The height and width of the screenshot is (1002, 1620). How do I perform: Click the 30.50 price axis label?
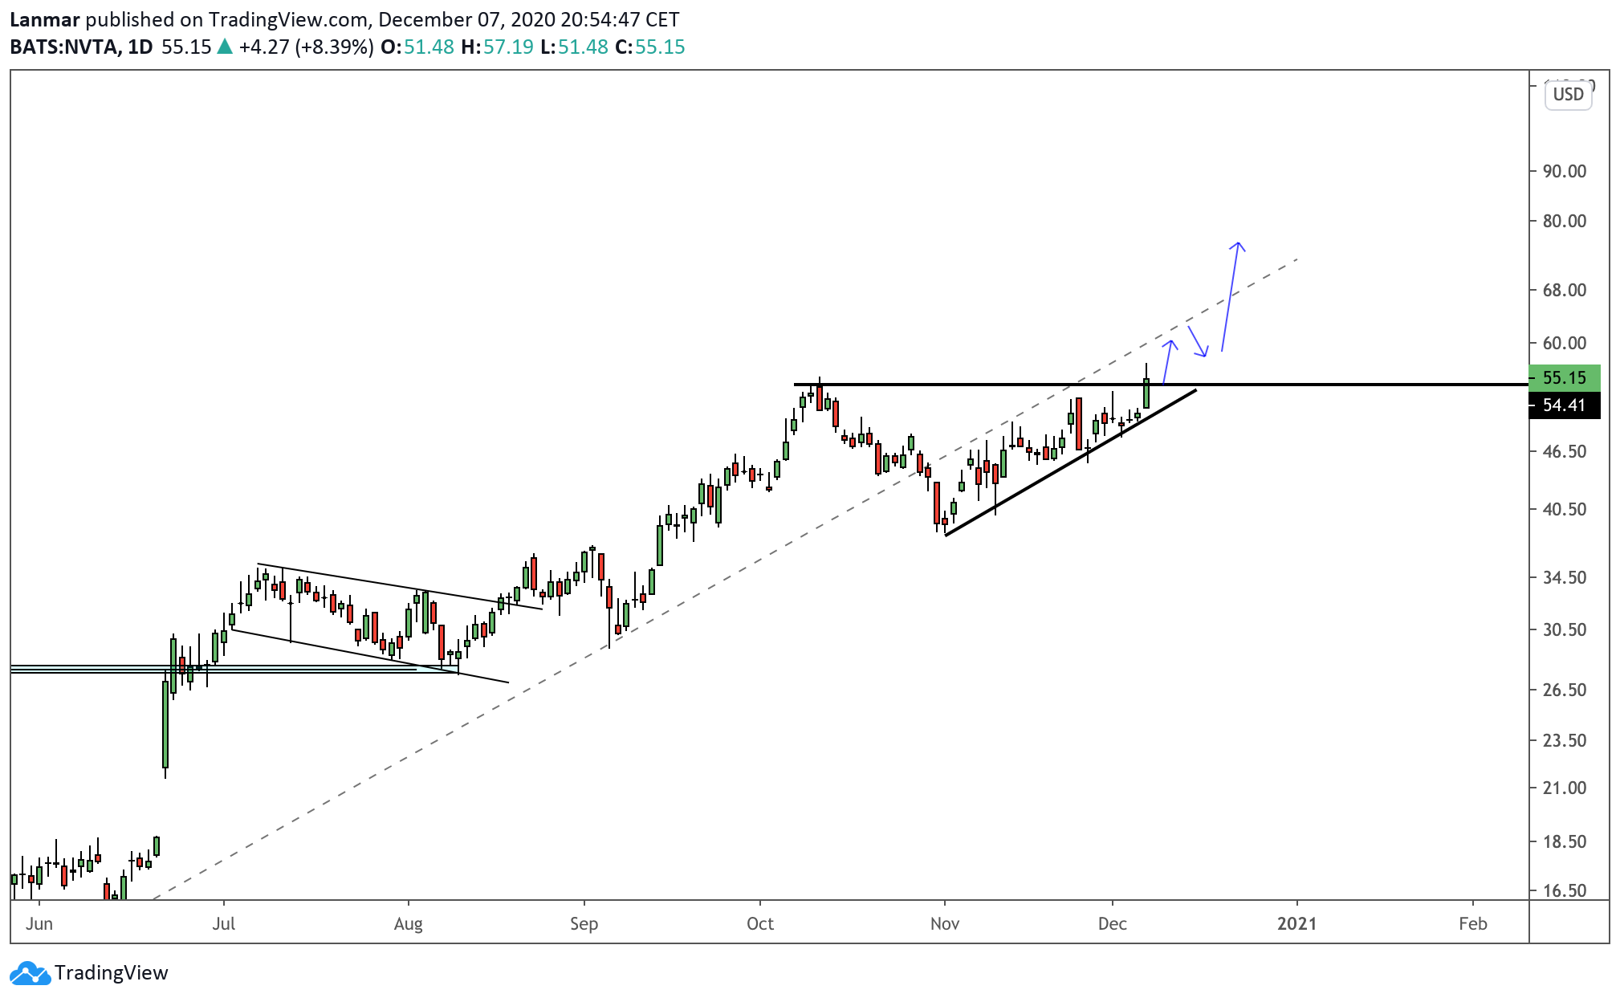[1565, 629]
